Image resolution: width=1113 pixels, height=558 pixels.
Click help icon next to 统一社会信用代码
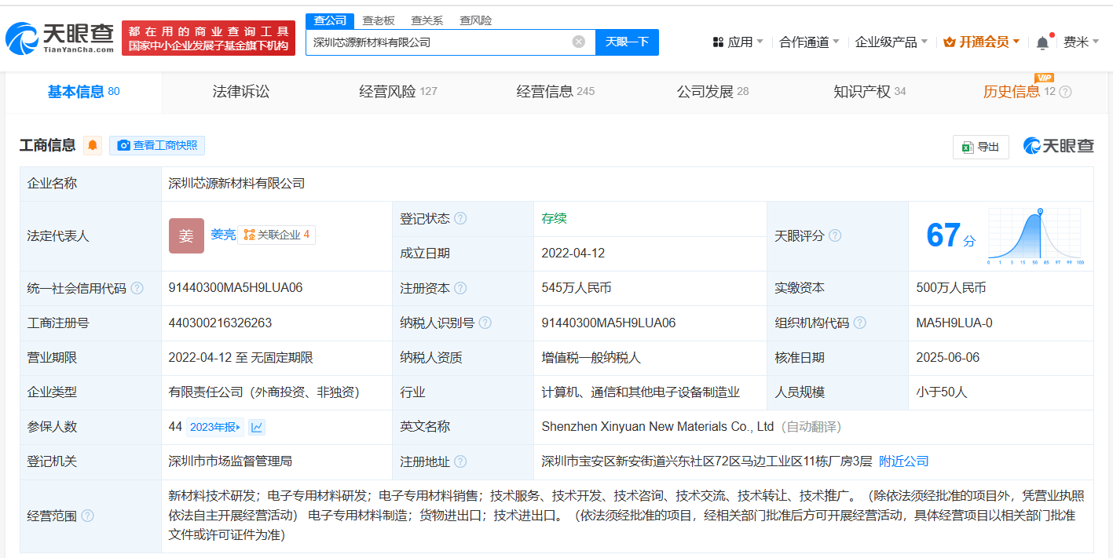click(x=137, y=288)
